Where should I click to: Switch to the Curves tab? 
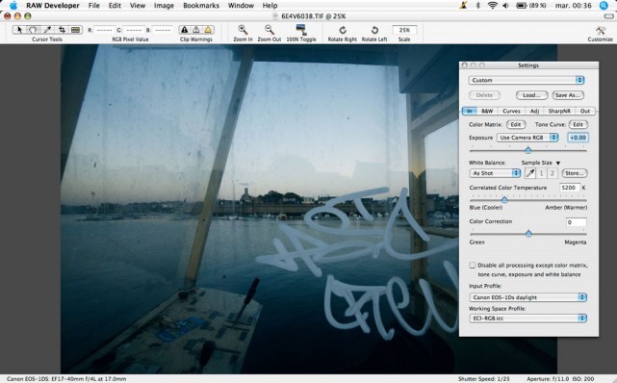point(511,112)
